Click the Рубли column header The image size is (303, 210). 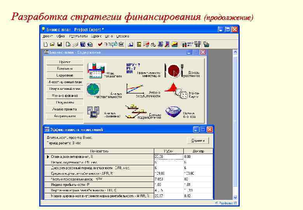point(169,151)
